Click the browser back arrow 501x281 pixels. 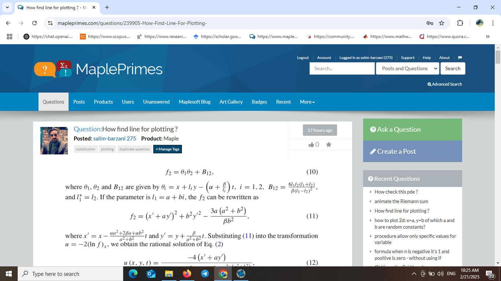click(8, 23)
